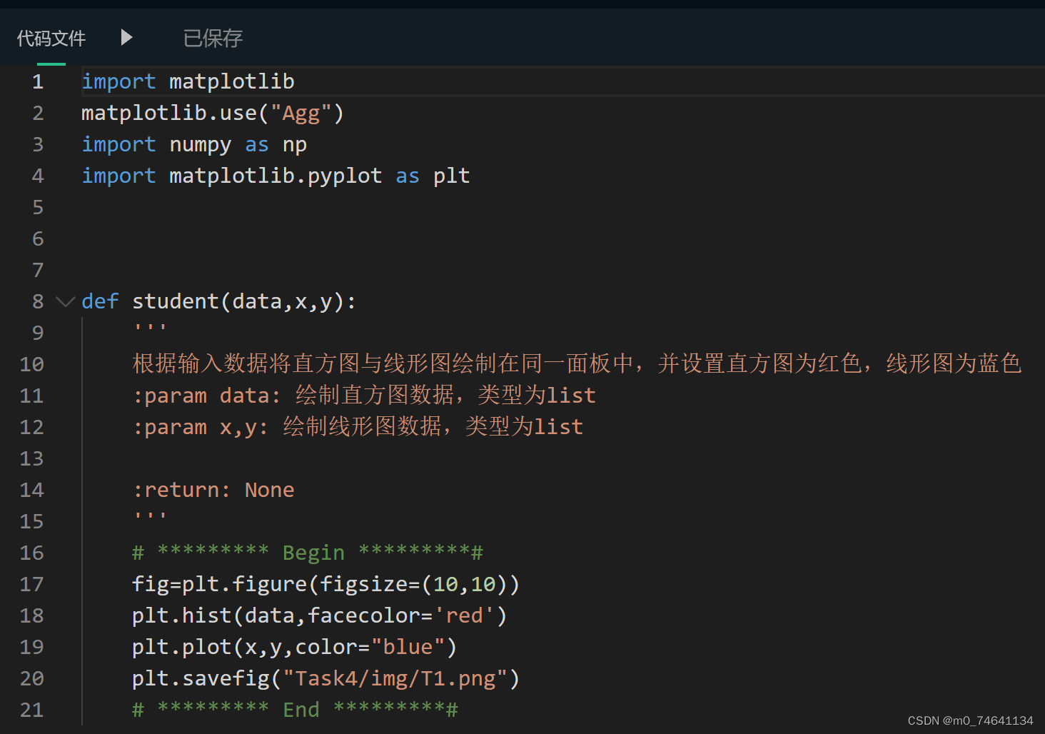1045x734 pixels.
Task: Click the student function name on line 8
Action: click(x=175, y=301)
